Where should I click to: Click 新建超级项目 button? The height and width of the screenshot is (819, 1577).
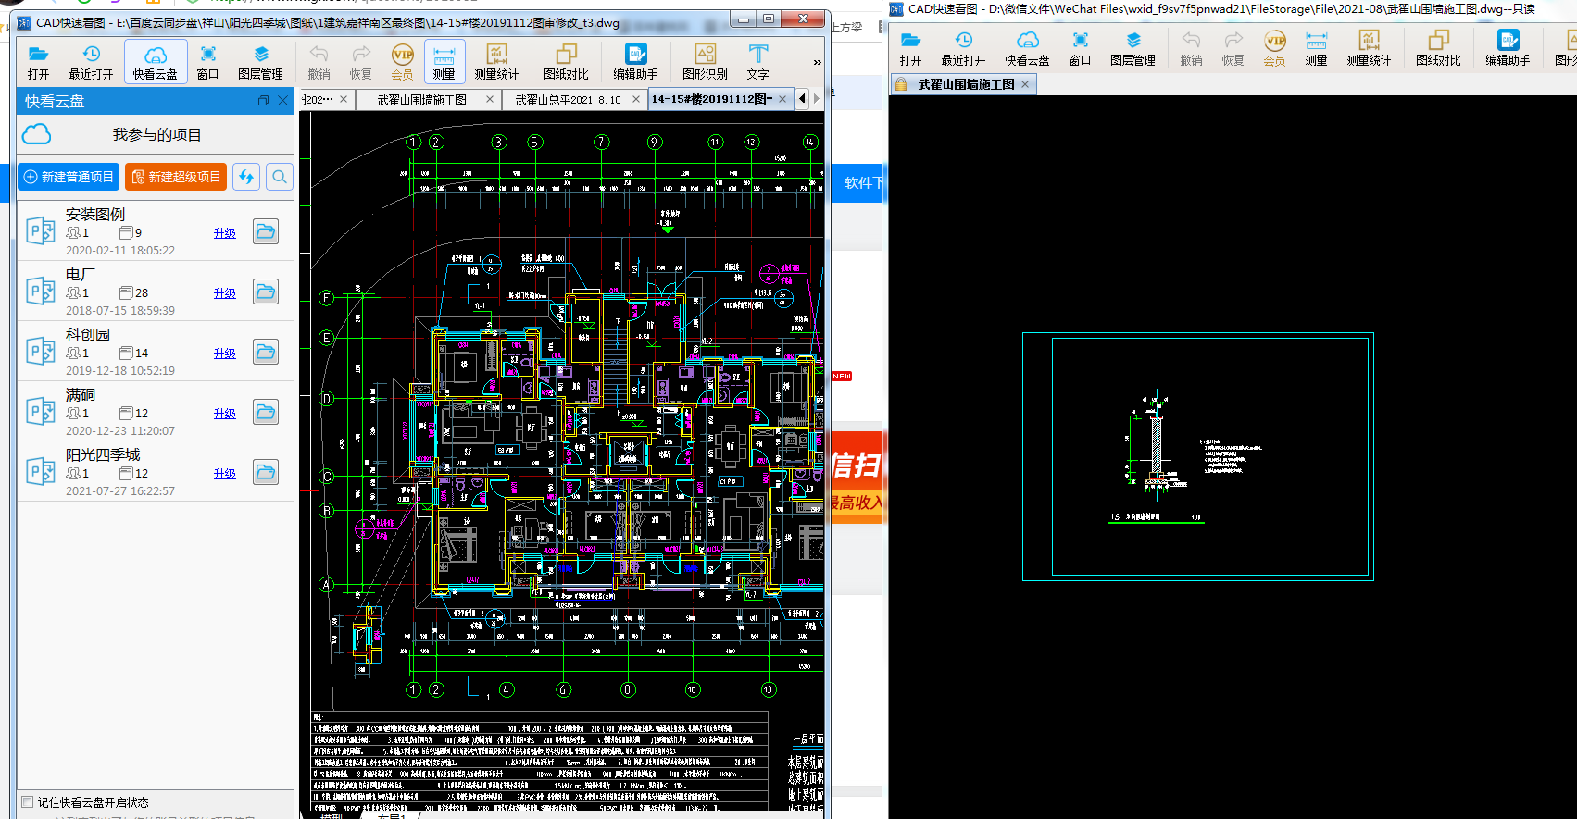(x=176, y=177)
